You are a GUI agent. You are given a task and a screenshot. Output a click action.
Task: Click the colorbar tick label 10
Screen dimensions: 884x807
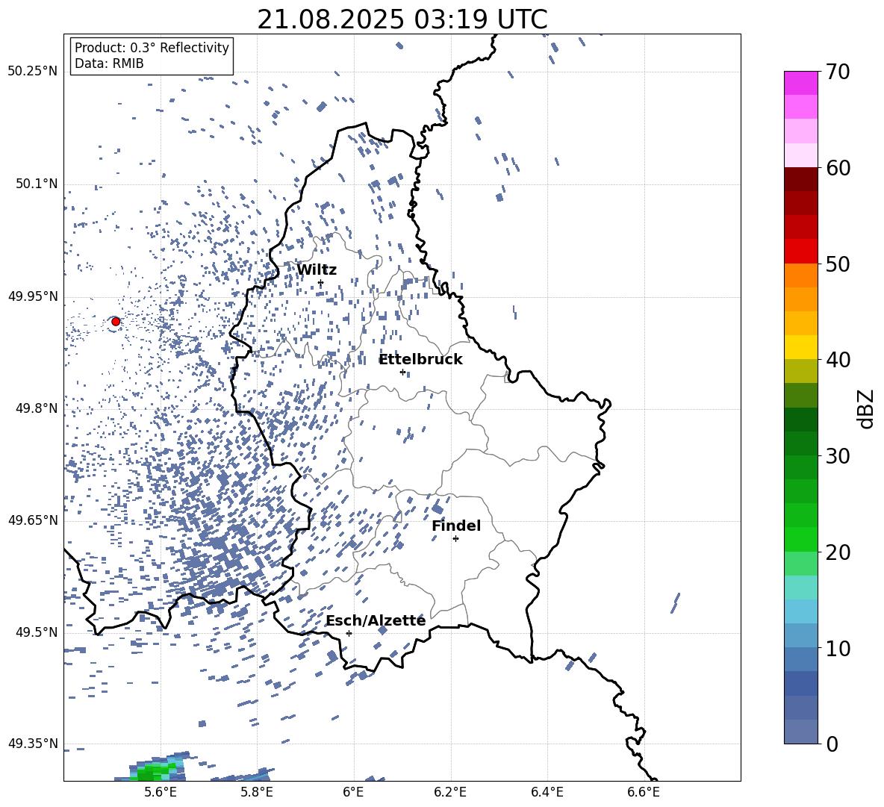838,649
